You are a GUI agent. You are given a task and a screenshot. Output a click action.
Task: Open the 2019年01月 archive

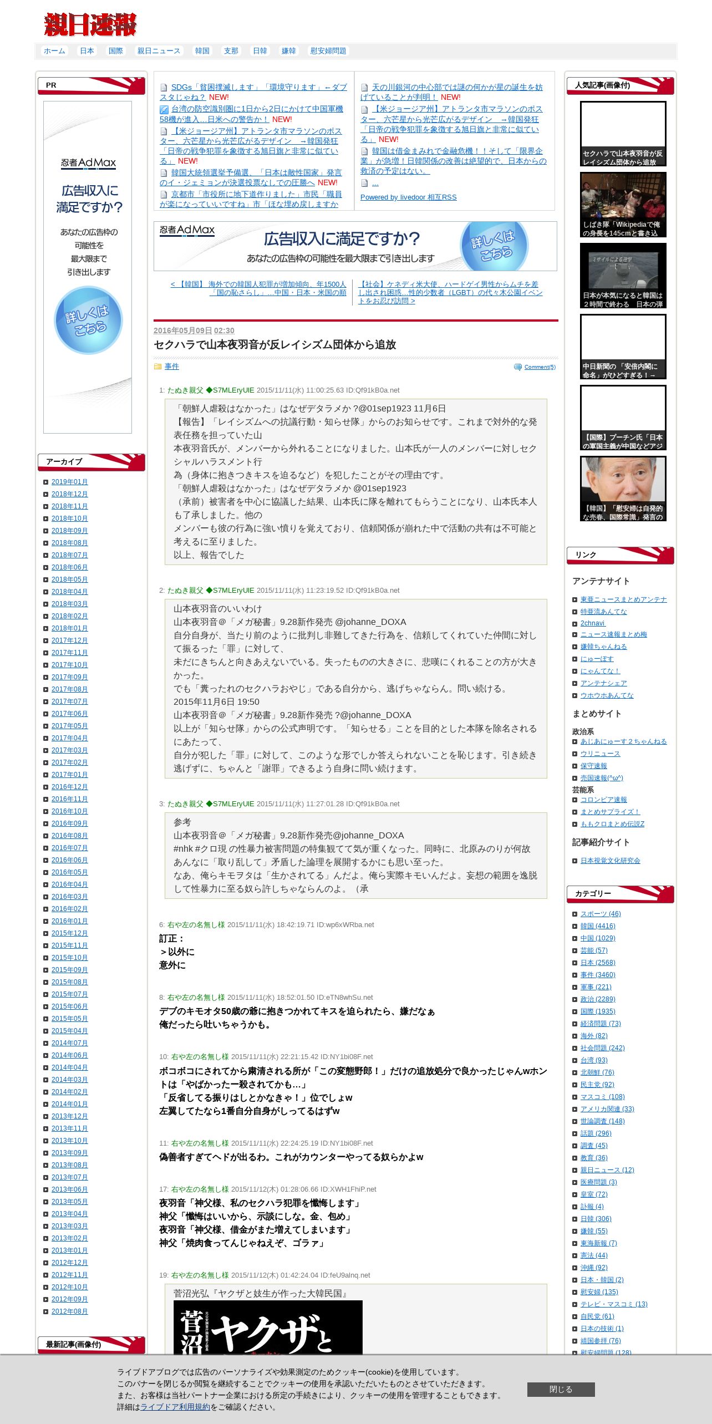point(70,482)
